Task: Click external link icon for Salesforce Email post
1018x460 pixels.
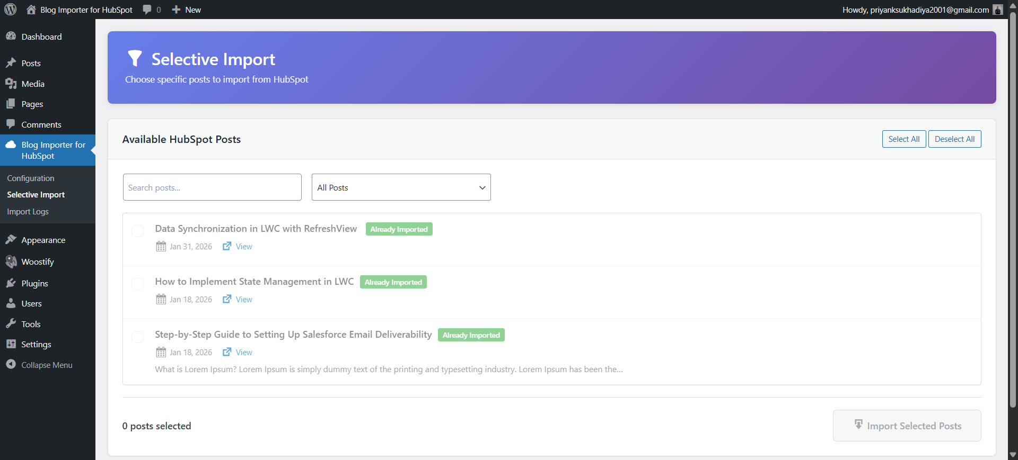Action: point(227,352)
